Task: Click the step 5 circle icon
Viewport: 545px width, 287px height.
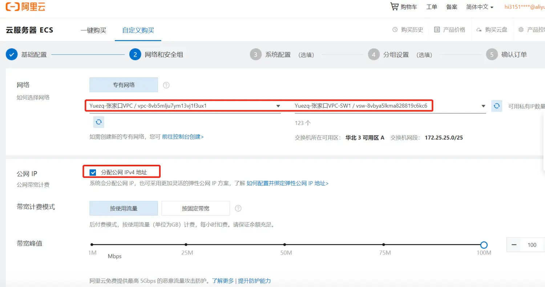Action: [492, 55]
